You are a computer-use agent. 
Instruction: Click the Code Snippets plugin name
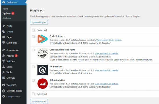(57, 36)
